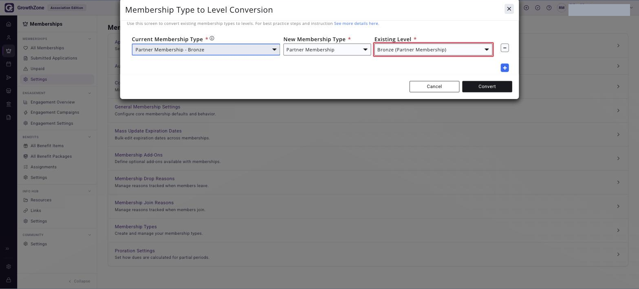Collapse the ENGAGEMENT sidebar section
The image size is (639, 289).
[90, 93]
